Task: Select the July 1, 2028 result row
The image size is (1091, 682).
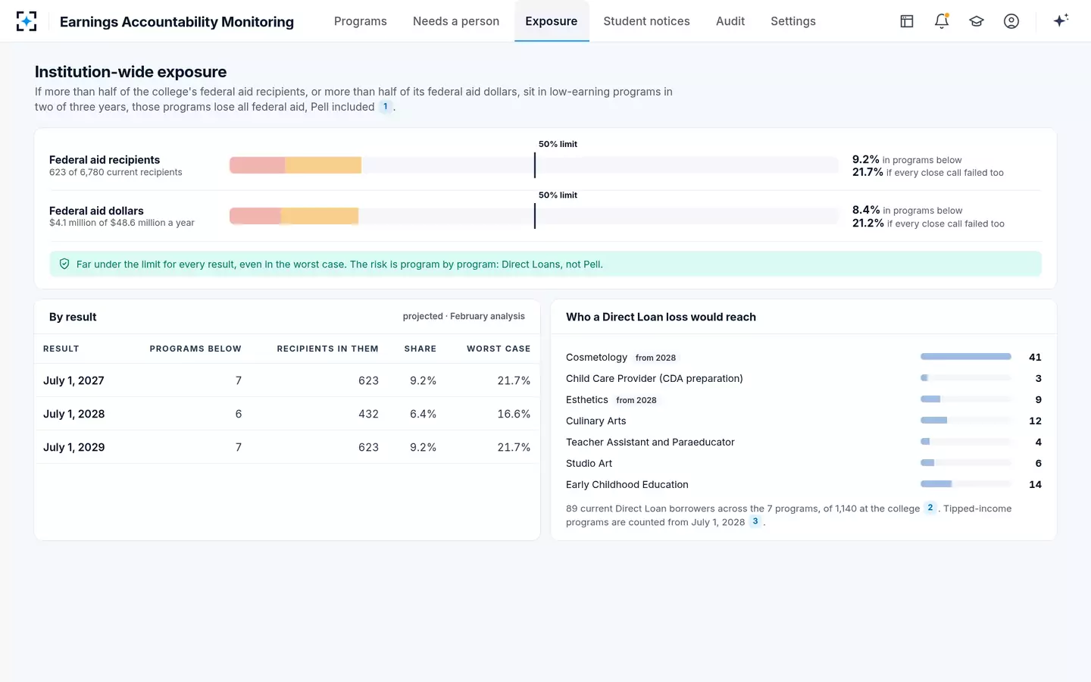Action: [287, 414]
